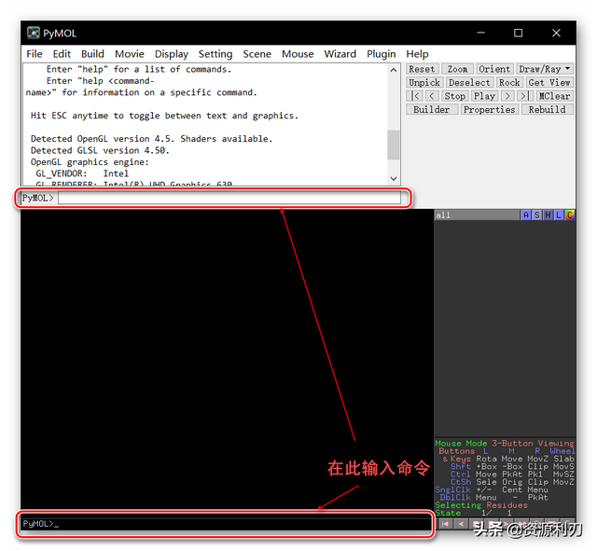Image resolution: width=597 pixels, height=551 pixels.
Task: Open the File menu
Action: [x=35, y=54]
